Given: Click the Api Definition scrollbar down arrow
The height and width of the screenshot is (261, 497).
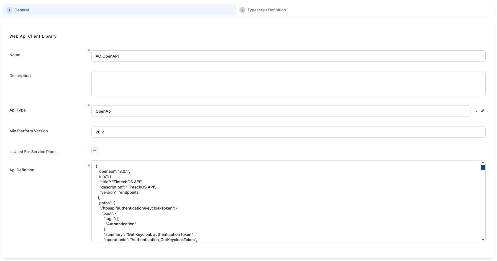Looking at the screenshot, I should point(483,240).
